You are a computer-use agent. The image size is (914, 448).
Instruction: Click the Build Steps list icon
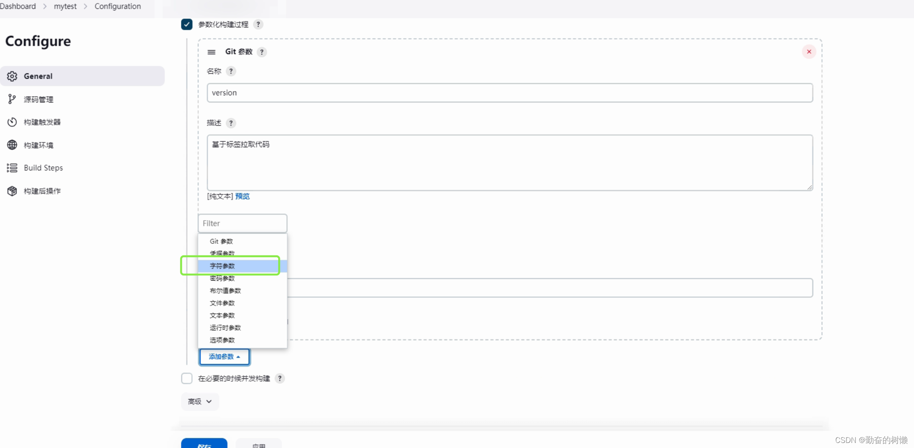coord(12,168)
